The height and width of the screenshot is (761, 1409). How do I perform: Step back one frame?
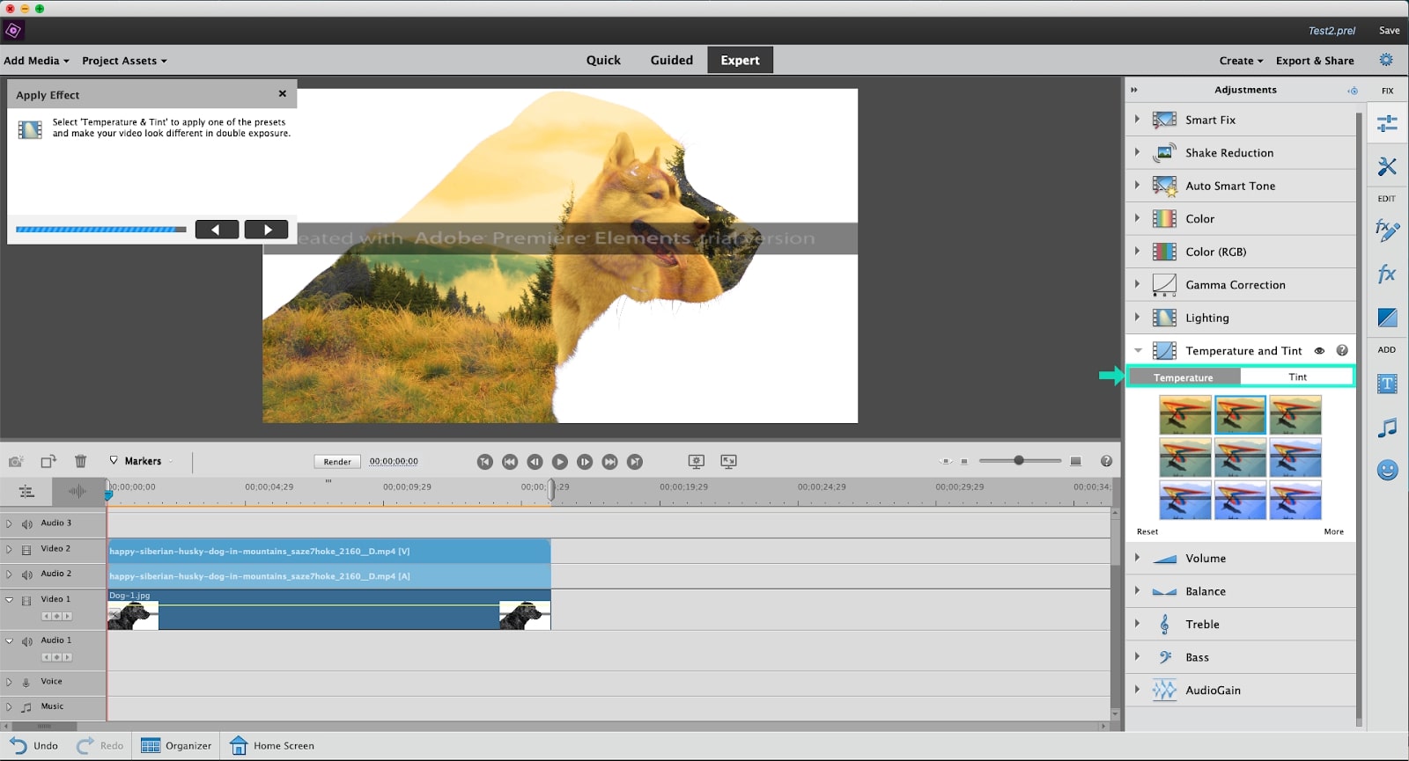pos(535,461)
